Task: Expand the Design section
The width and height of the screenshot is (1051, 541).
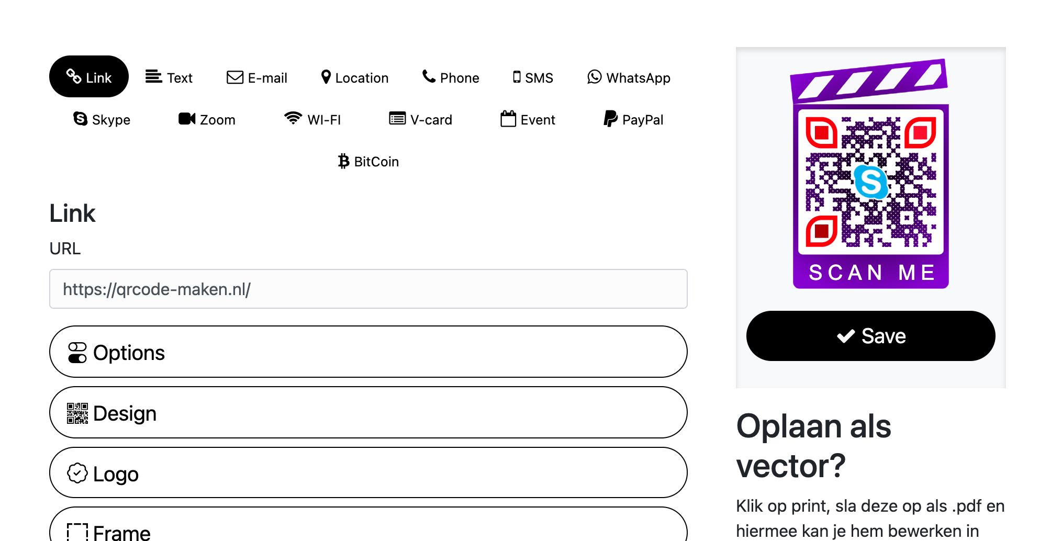Action: click(368, 412)
